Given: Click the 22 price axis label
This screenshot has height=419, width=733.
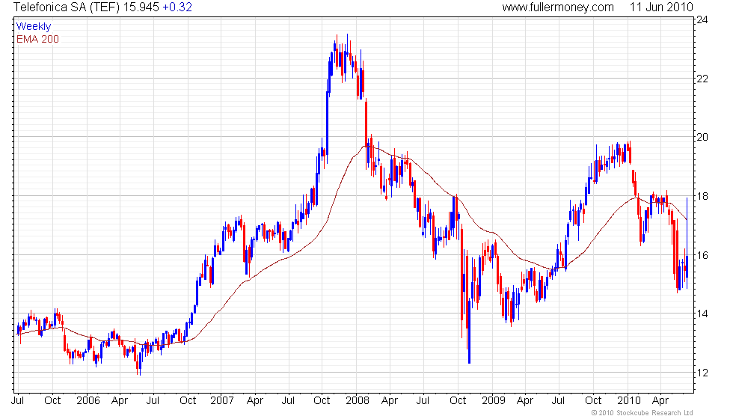Looking at the screenshot, I should 702,79.
